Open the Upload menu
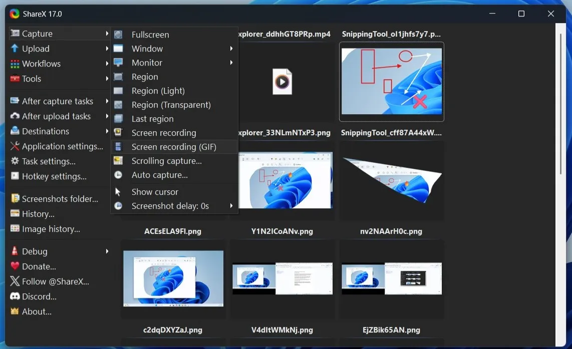The height and width of the screenshot is (349, 572). (x=36, y=49)
